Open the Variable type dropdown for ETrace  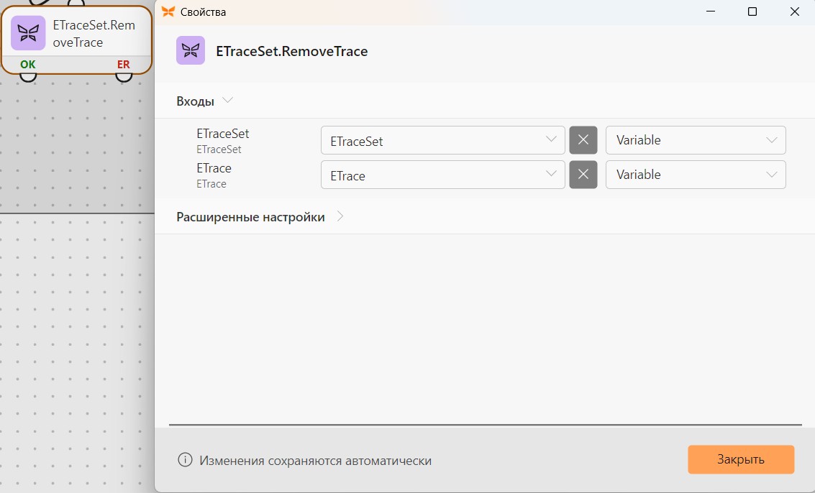coord(696,175)
